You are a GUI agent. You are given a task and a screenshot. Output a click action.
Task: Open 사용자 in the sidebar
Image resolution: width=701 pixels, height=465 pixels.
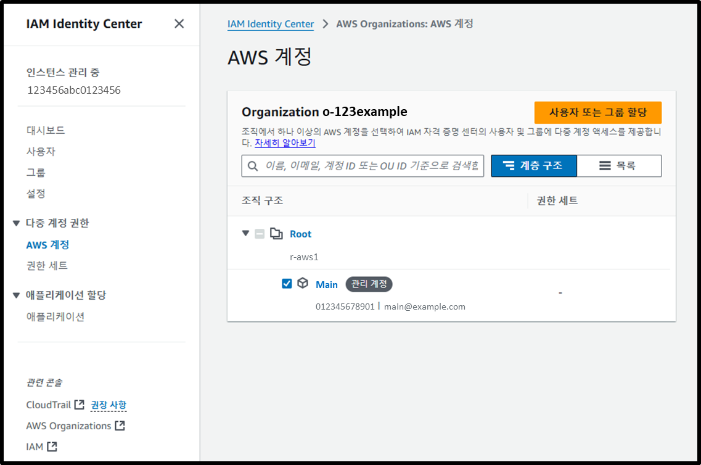point(41,151)
